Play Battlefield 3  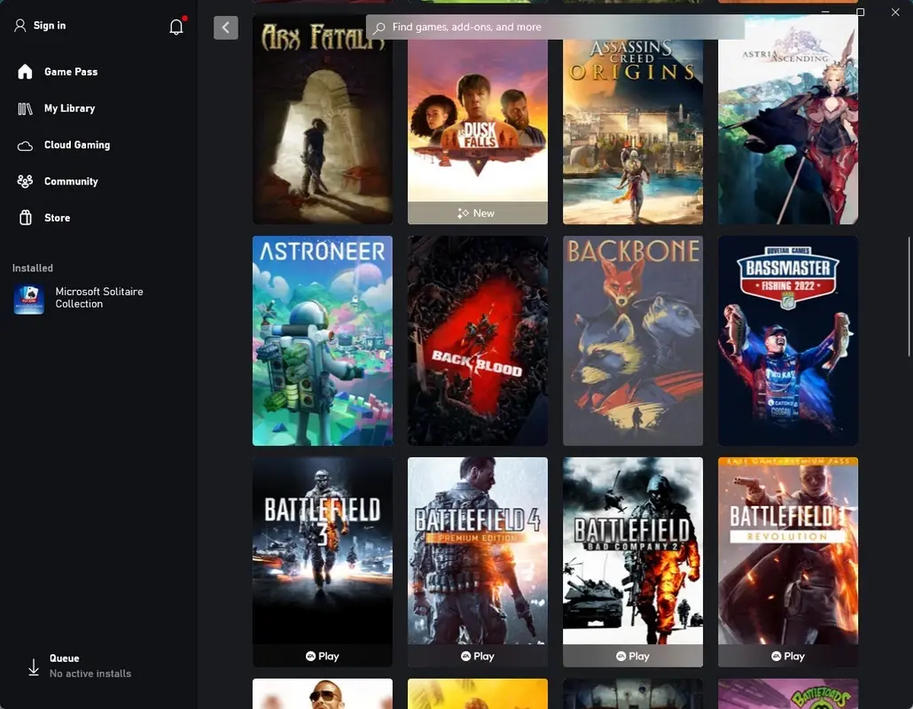pyautogui.click(x=323, y=656)
